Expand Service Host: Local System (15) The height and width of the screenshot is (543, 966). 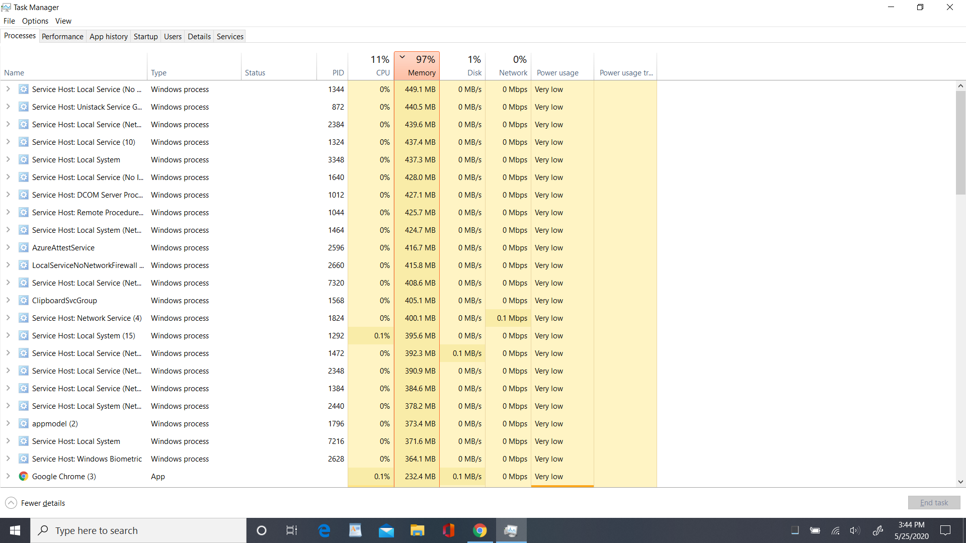click(x=8, y=335)
